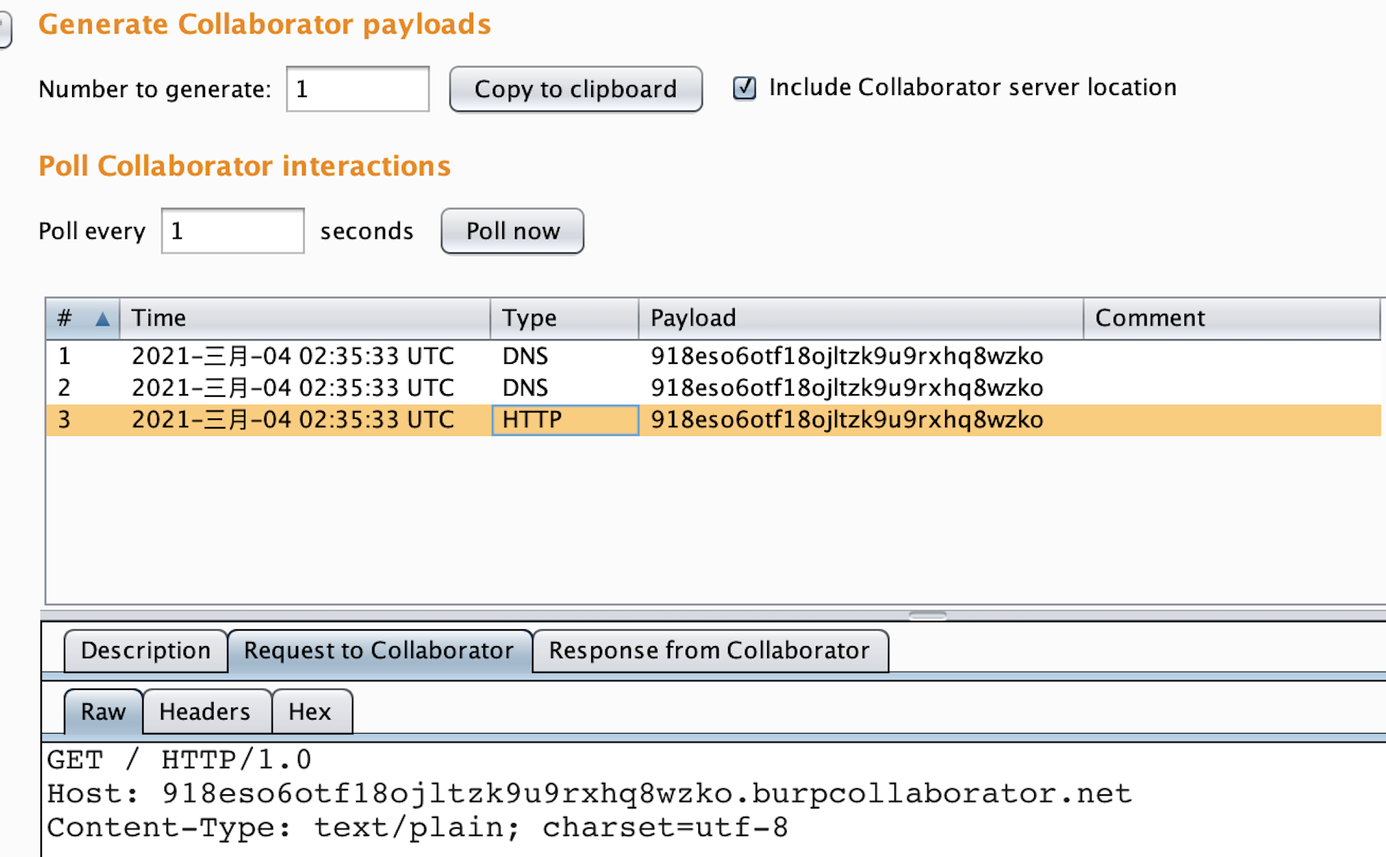The height and width of the screenshot is (857, 1386).
Task: Select first DNS interaction row
Action: (539, 356)
